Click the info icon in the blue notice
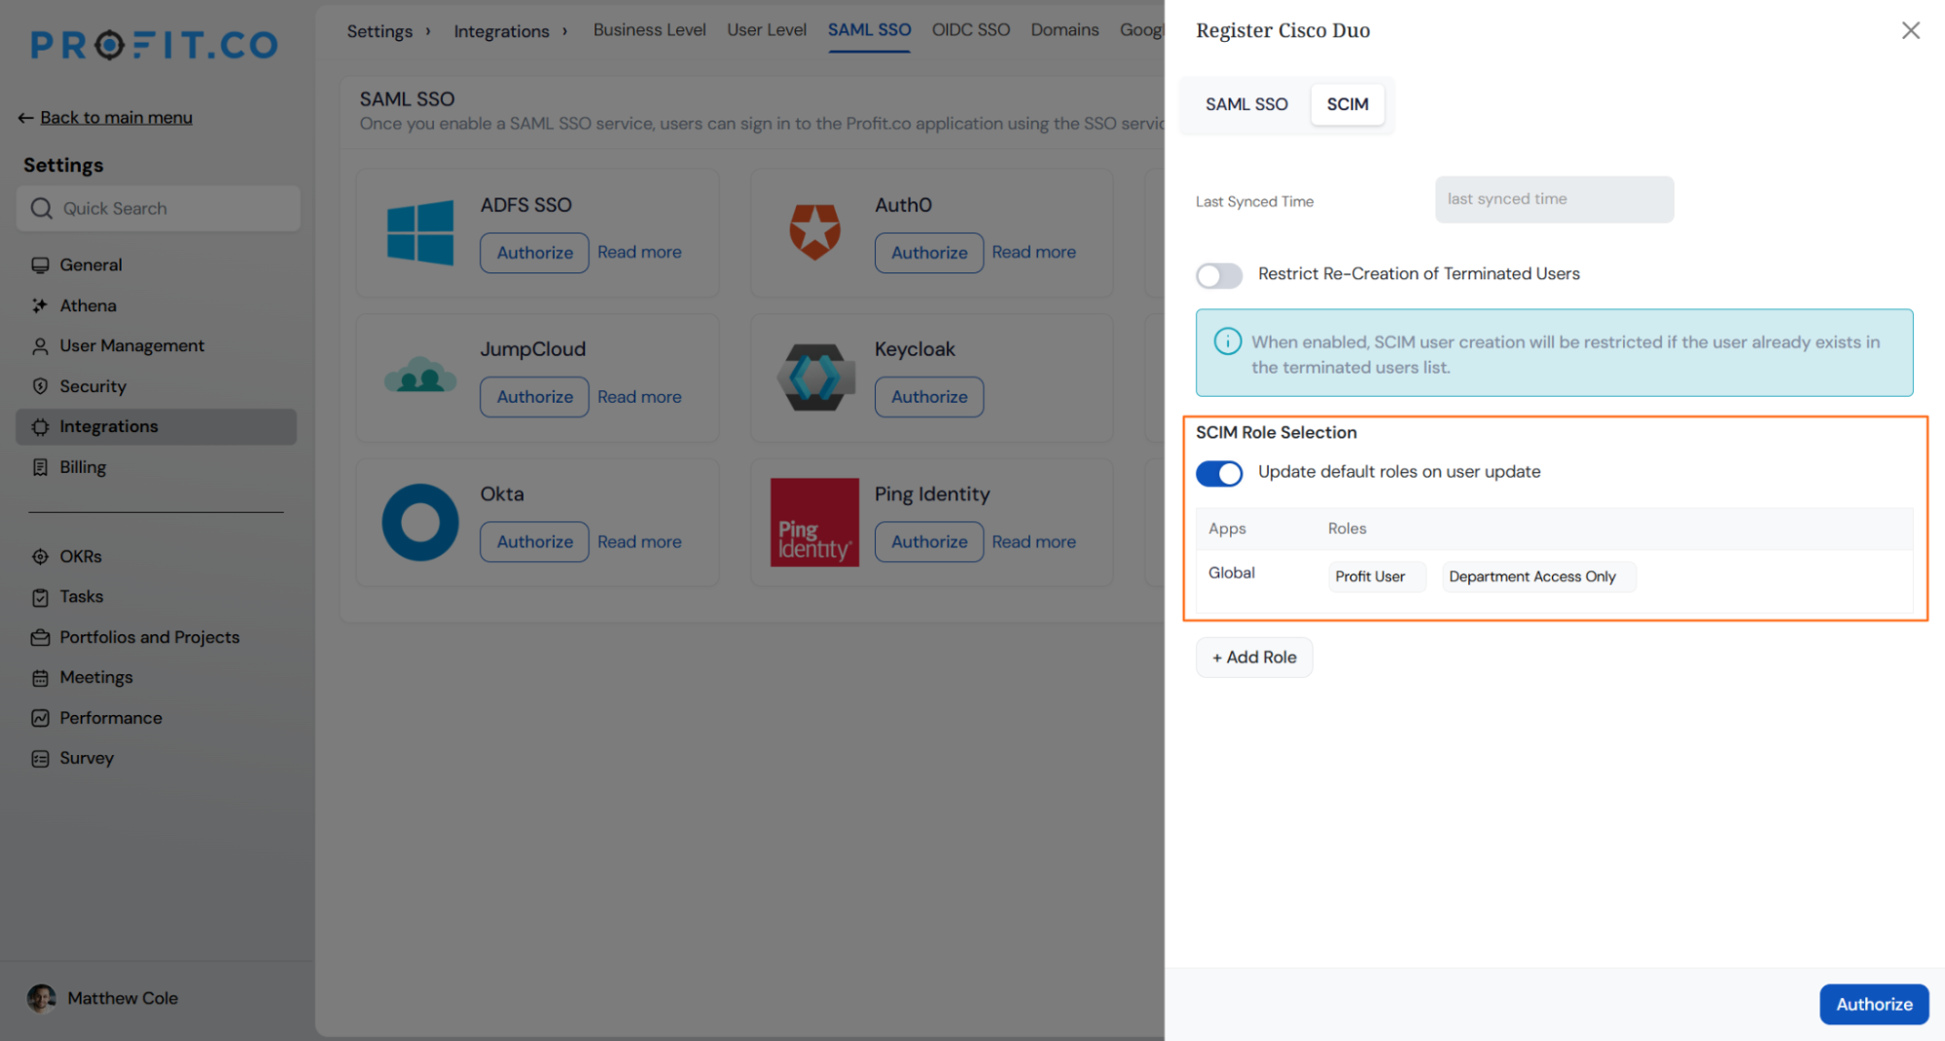Image resolution: width=1945 pixels, height=1041 pixels. (x=1227, y=341)
